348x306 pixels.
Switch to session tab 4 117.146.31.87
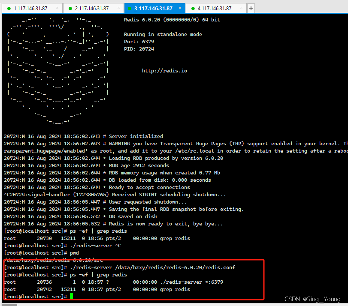(x=216, y=8)
